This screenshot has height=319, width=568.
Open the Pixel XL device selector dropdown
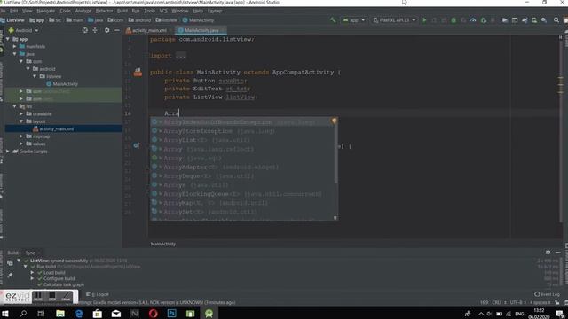(394, 20)
